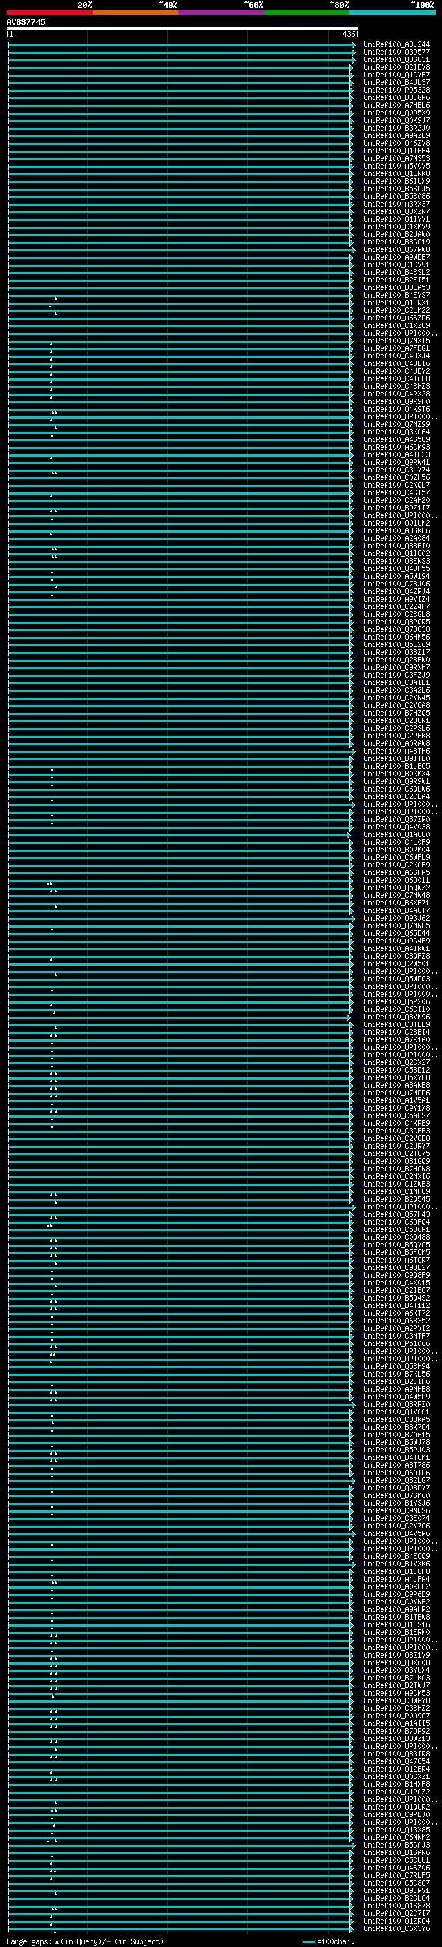Image resolution: width=442 pixels, height=1947 pixels.
Task: Select hit label UniRef100_Q8VM96
Action: (396, 1017)
